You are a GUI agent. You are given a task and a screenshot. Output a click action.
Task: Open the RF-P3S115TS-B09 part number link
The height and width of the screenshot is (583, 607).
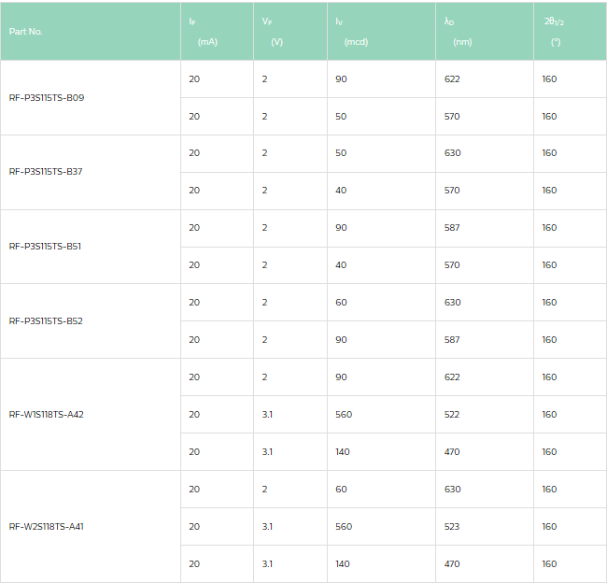coord(47,97)
